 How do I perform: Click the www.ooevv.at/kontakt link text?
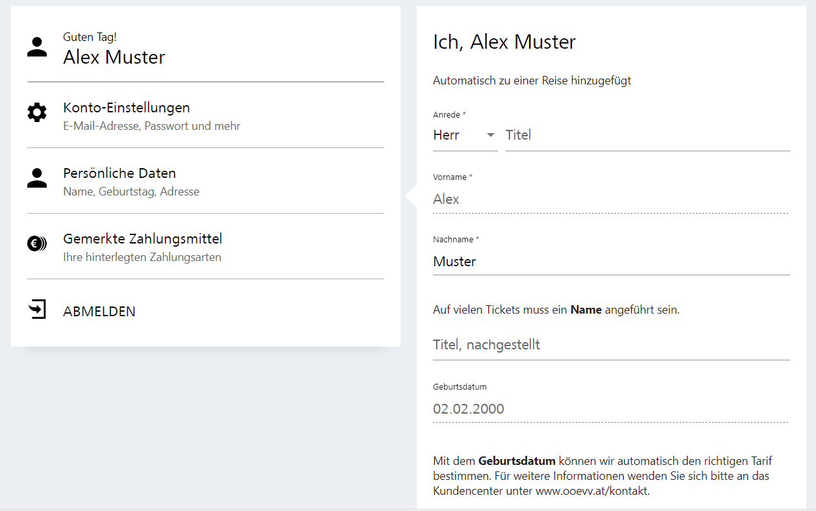point(591,492)
